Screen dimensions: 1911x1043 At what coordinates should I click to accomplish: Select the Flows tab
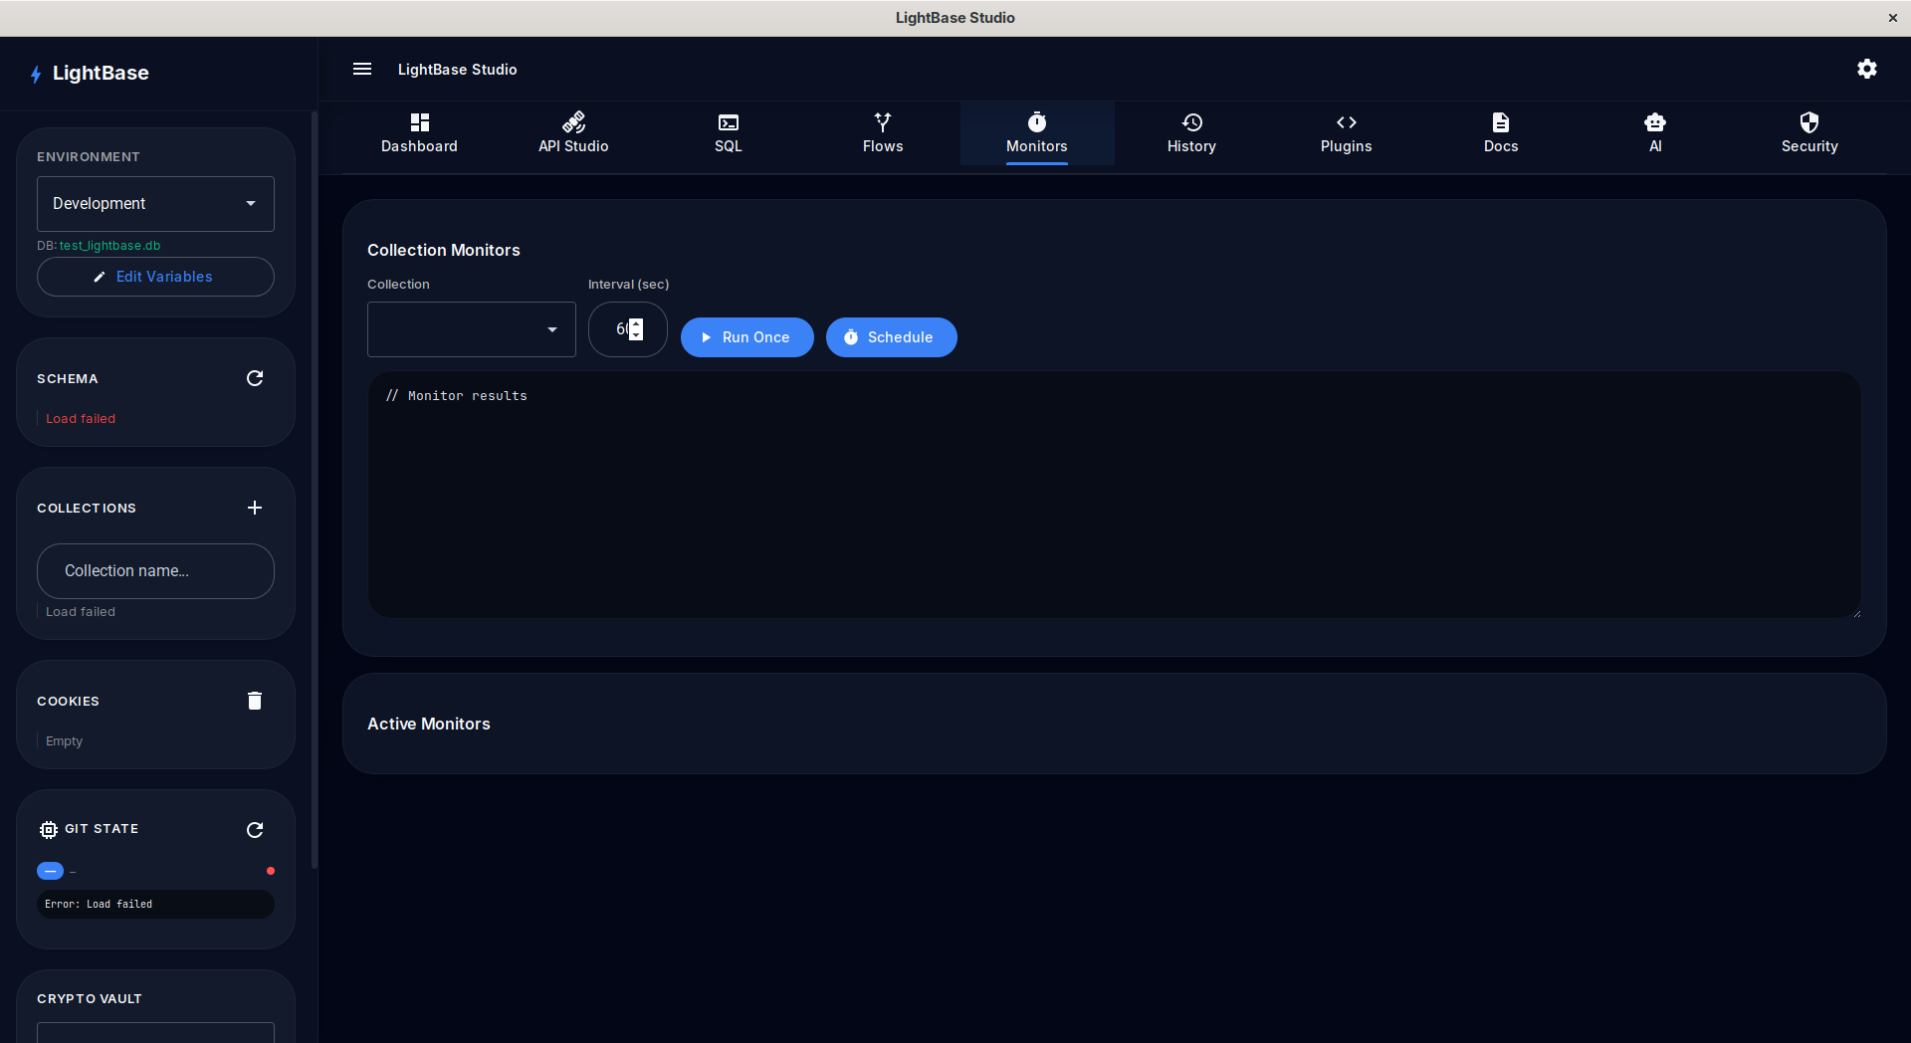pos(883,133)
